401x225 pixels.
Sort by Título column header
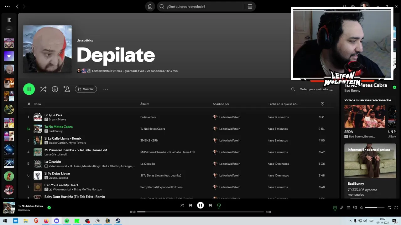pyautogui.click(x=37, y=104)
